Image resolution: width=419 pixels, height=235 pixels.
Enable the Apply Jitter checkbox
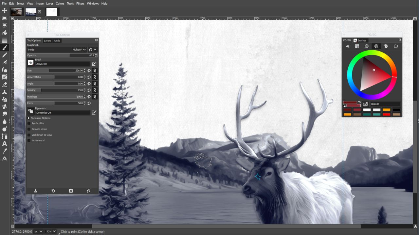[29, 123]
